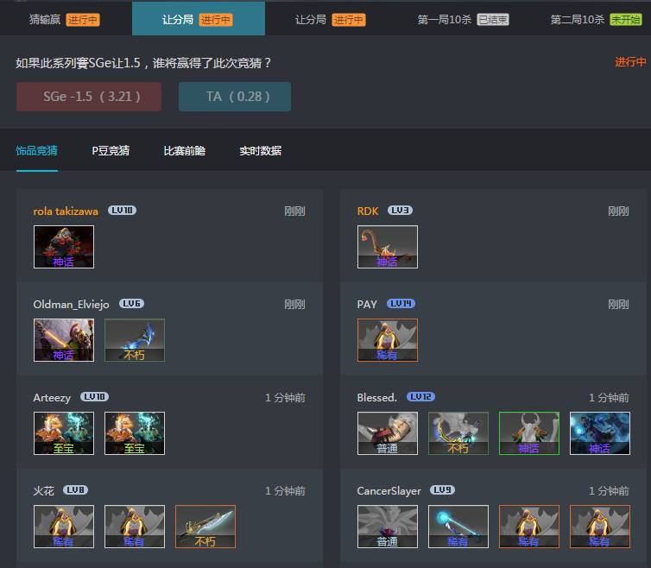View Blessed.'s blue 神话 item
The width and height of the screenshot is (651, 568).
coord(600,433)
